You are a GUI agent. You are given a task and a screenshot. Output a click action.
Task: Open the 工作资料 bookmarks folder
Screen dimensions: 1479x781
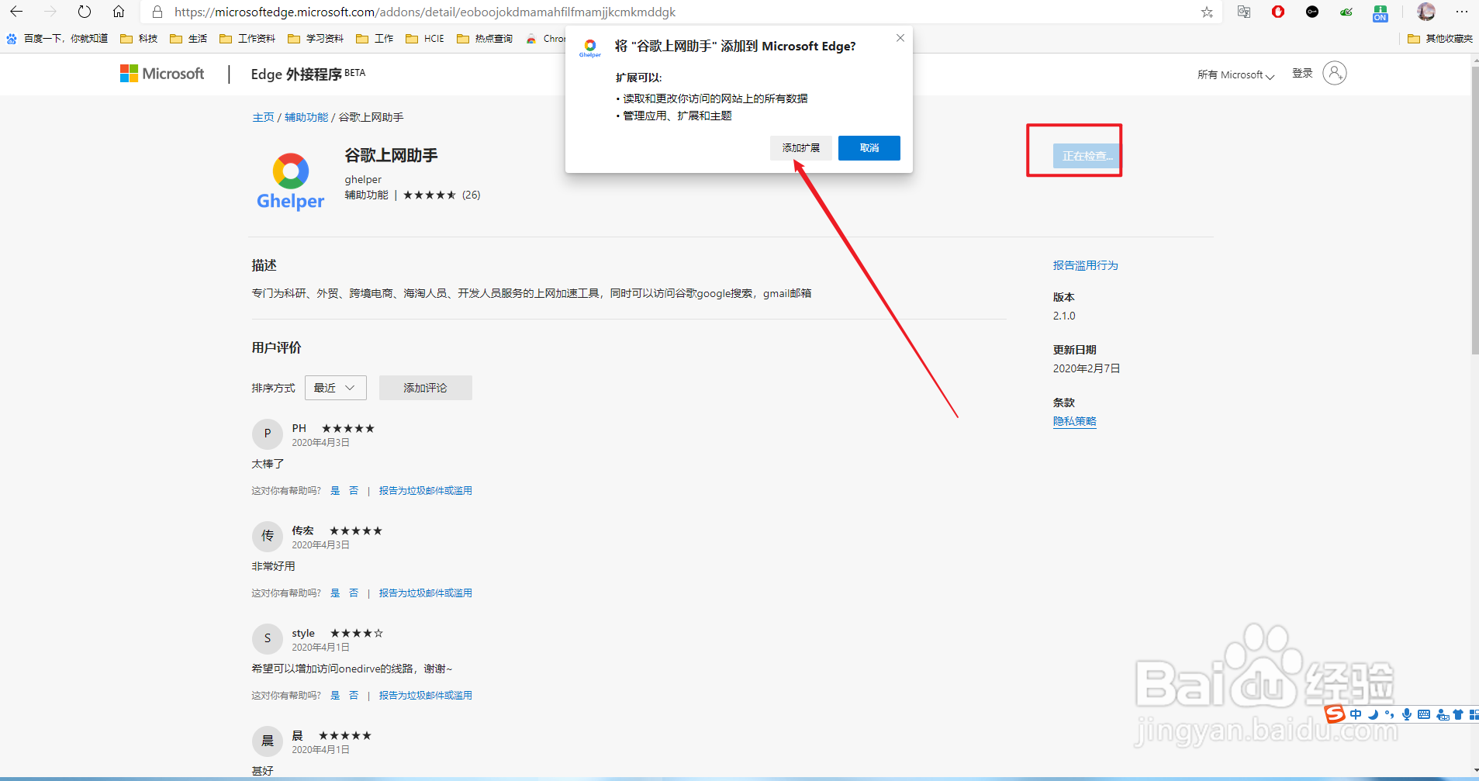tap(247, 38)
